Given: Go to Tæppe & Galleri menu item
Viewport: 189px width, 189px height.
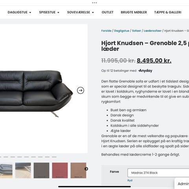Looking at the screenshot, I should tap(168, 12).
